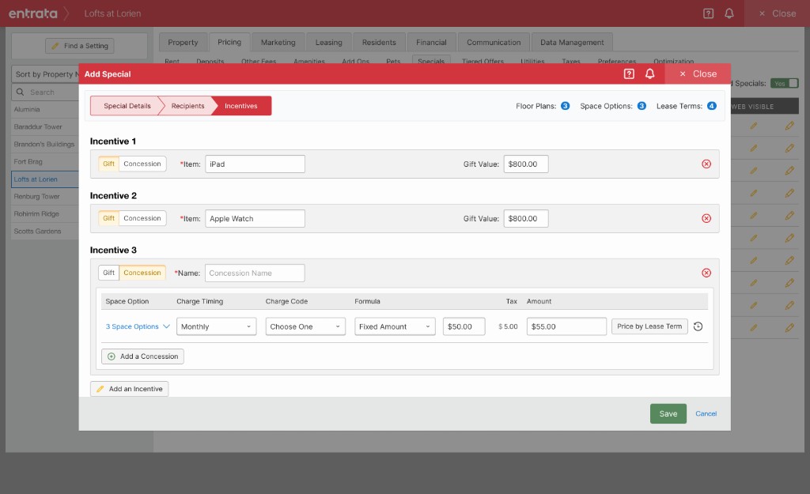
Task: Switch to the Leasing tab
Action: coord(329,43)
